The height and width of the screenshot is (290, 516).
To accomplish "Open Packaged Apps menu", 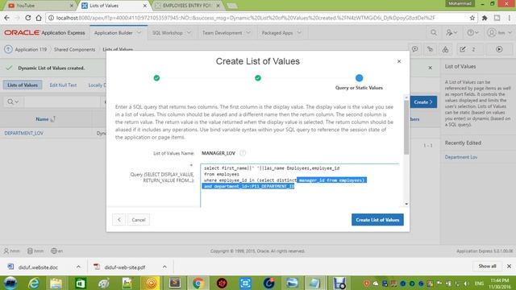I will click(x=277, y=33).
